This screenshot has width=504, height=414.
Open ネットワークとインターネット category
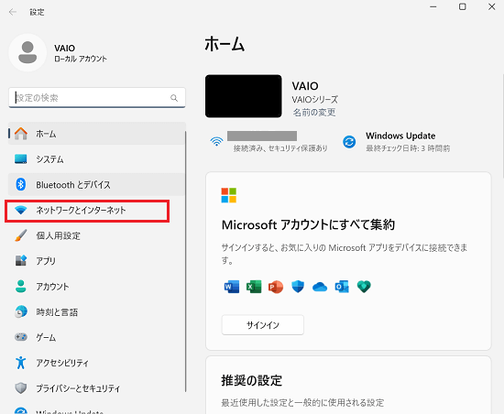(x=97, y=211)
